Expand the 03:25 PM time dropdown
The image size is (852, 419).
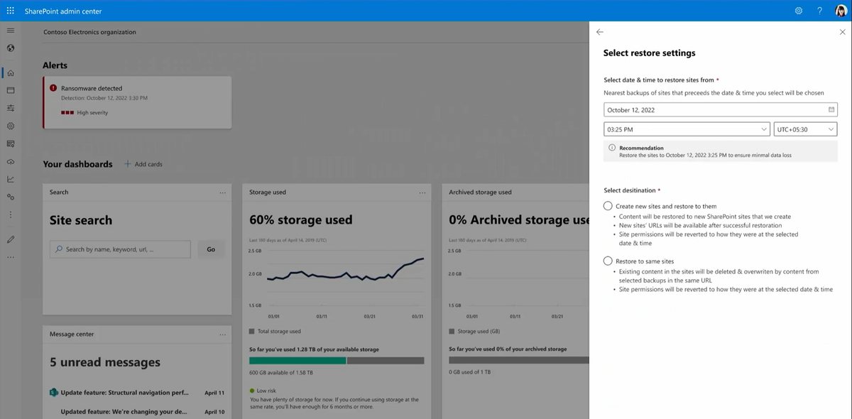[687, 129]
